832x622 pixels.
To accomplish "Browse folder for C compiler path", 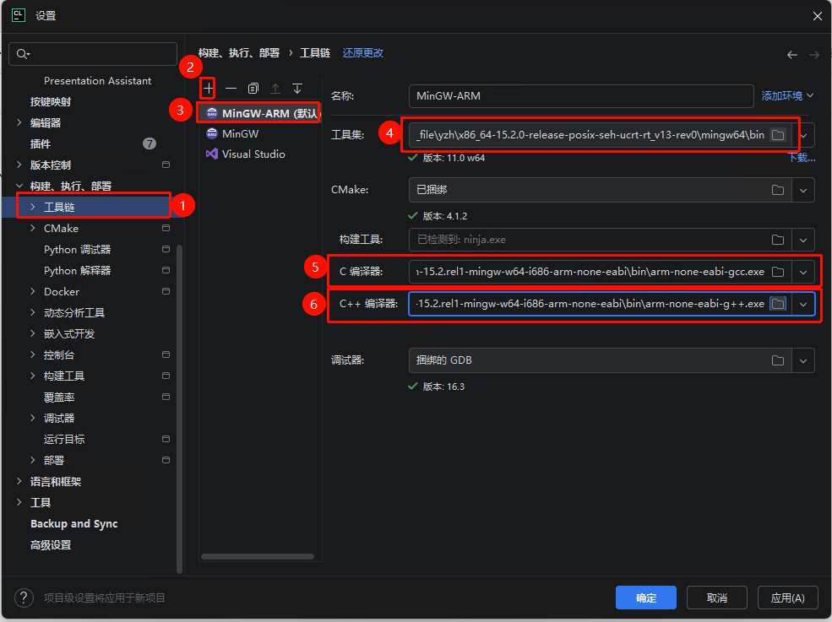I will tap(778, 272).
